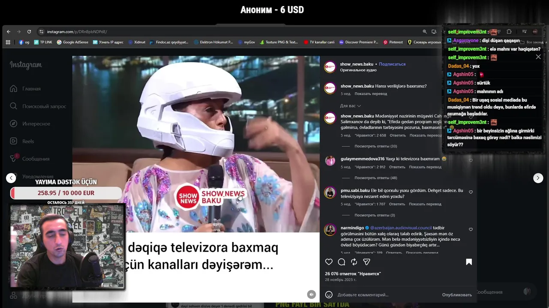Like gulaymemmedova316's comment

471,160
